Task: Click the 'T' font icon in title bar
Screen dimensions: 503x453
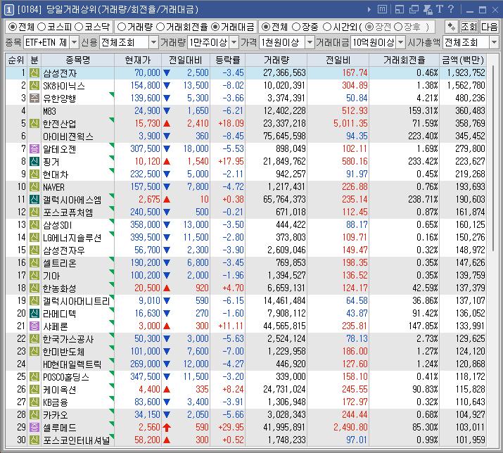Action: coord(440,9)
